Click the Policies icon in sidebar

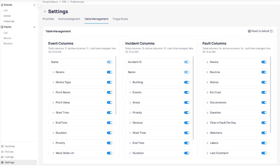[2, 152]
